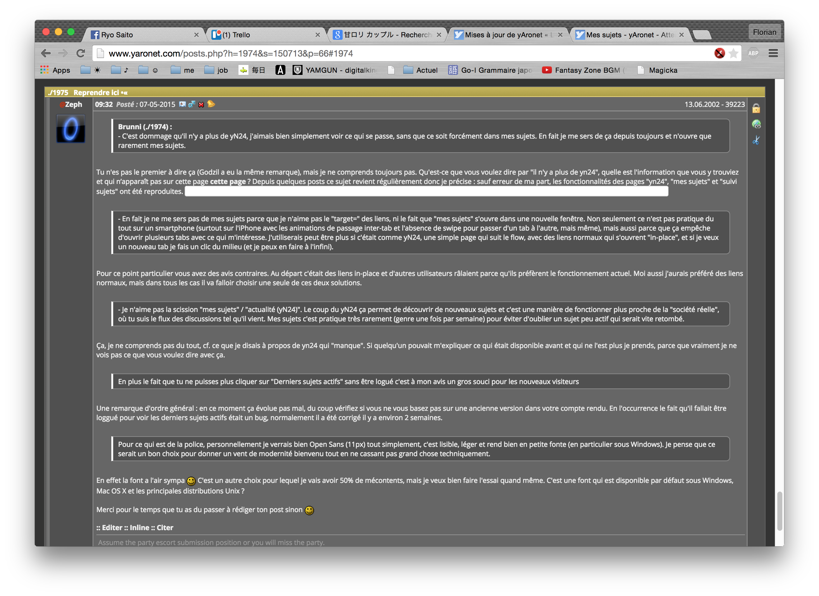Reload the page with refresh button
The height and width of the screenshot is (596, 819).
pyautogui.click(x=81, y=53)
